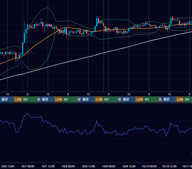Click the NY session block spanning 10/7 00:00
The height and width of the screenshot is (169, 192).
(29, 99)
